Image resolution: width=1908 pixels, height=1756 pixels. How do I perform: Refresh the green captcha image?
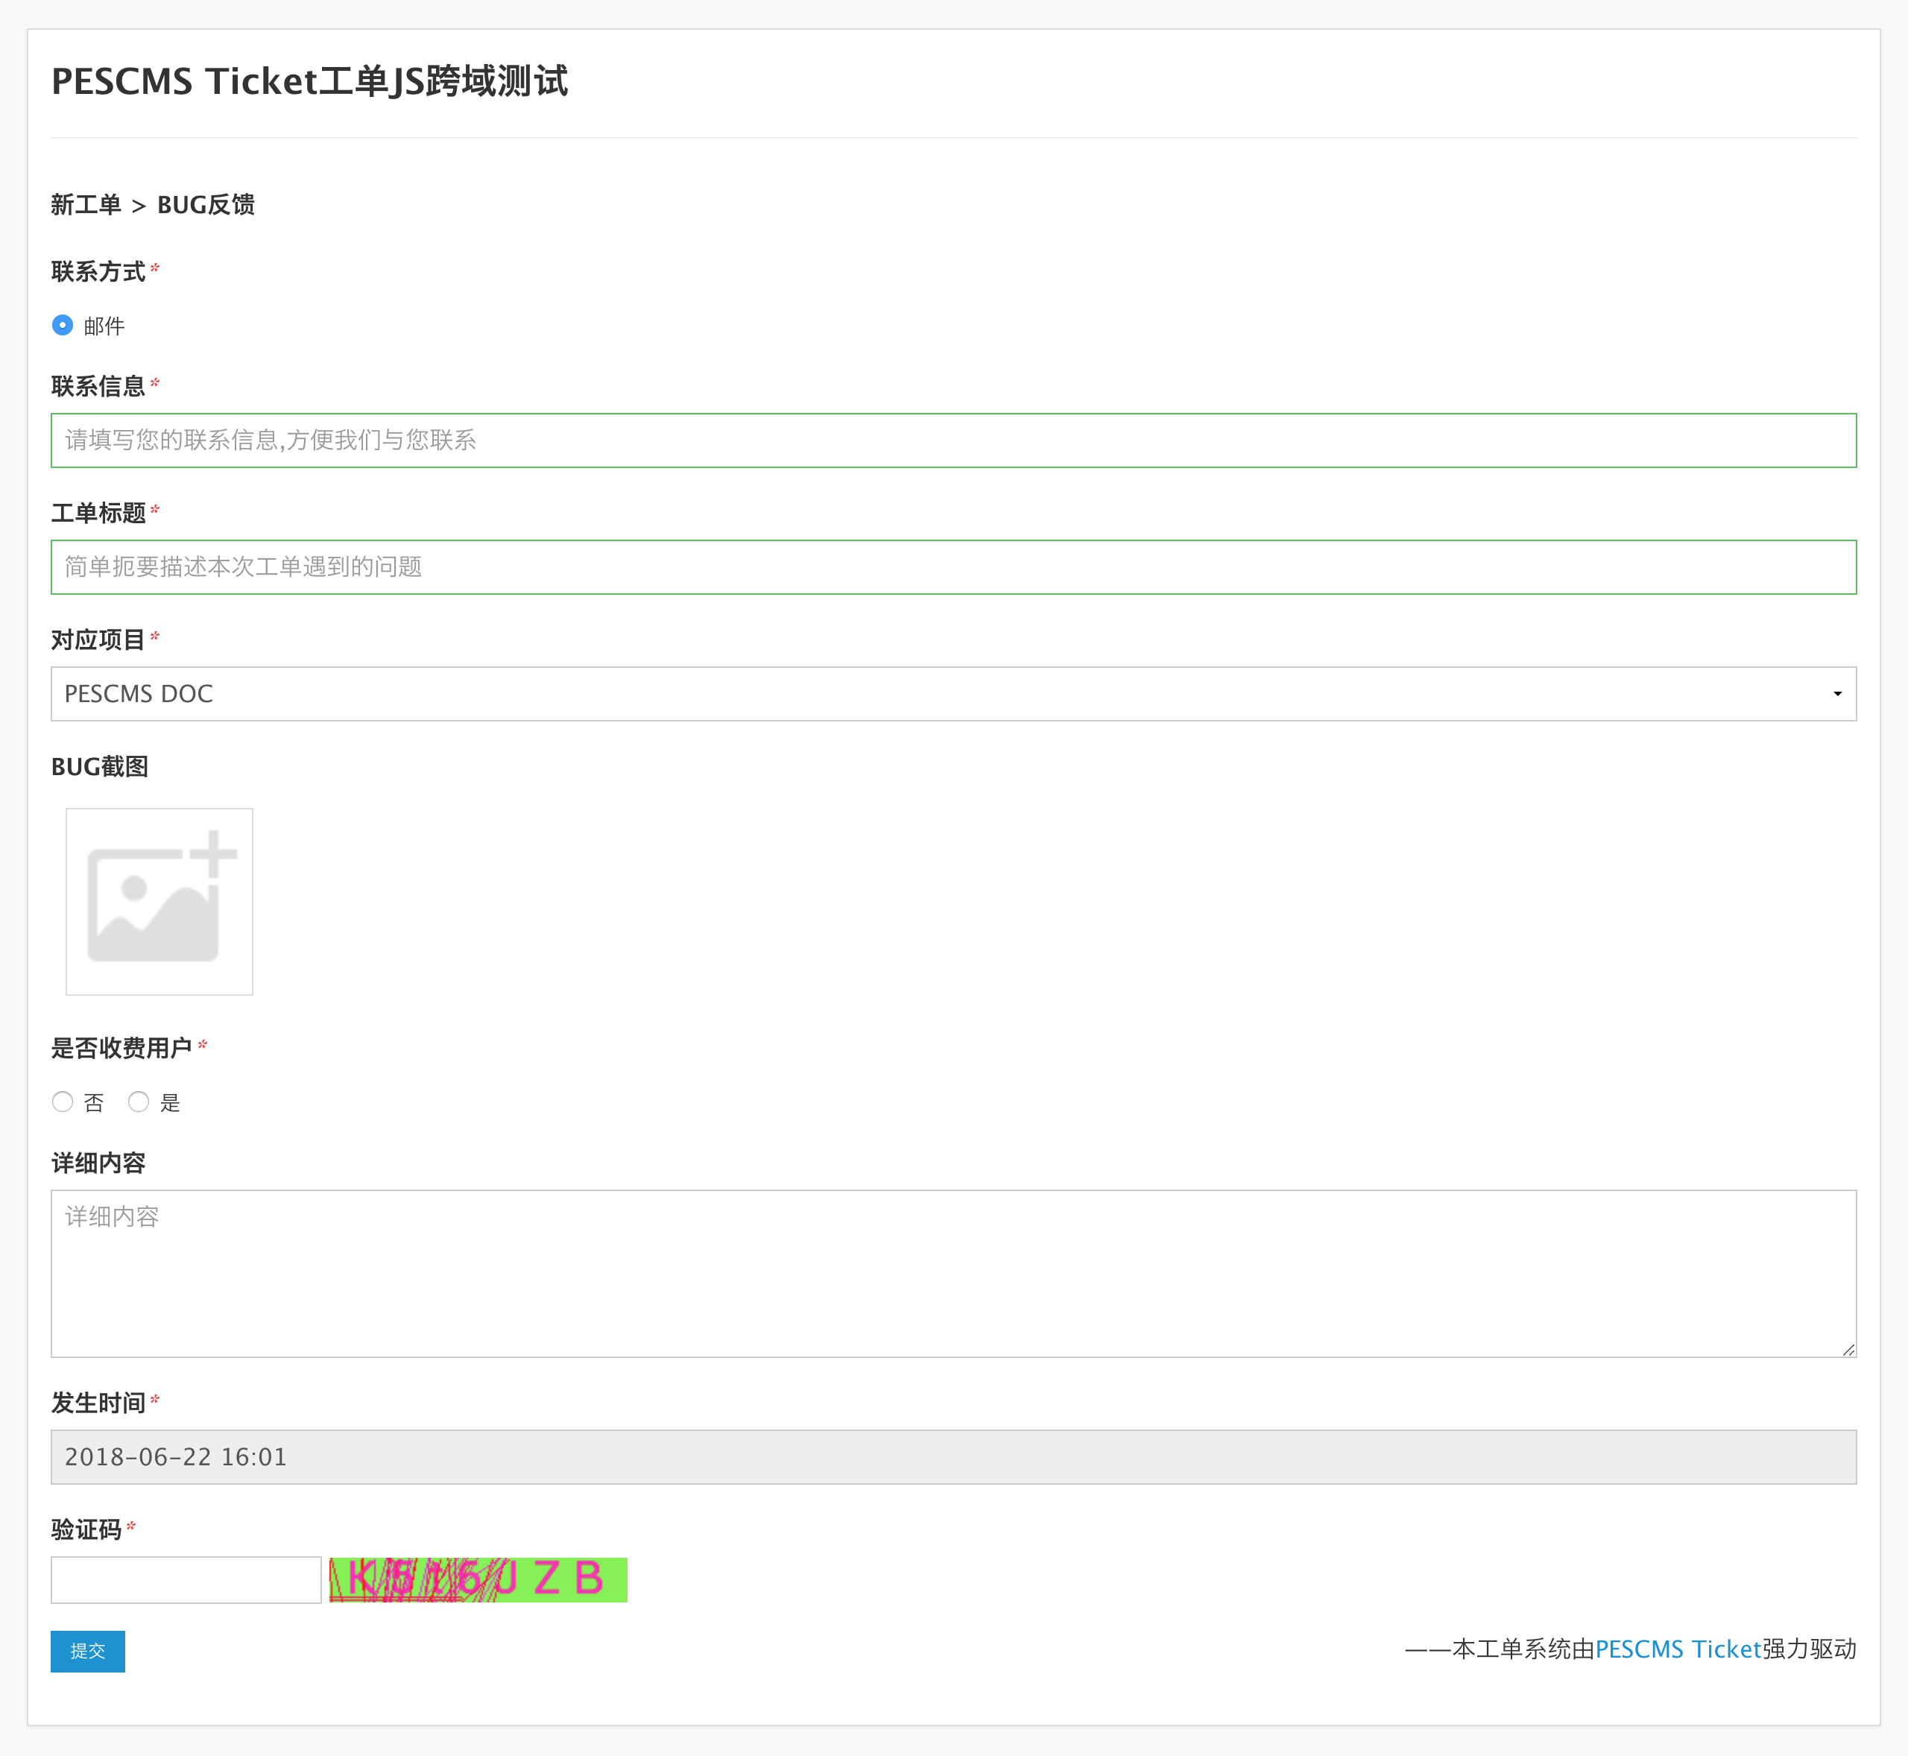click(478, 1579)
